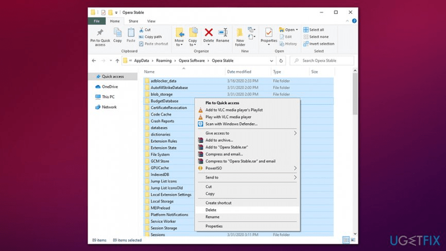The width and height of the screenshot is (446, 251).
Task: Choose Delete in the context menu
Action: (x=211, y=210)
